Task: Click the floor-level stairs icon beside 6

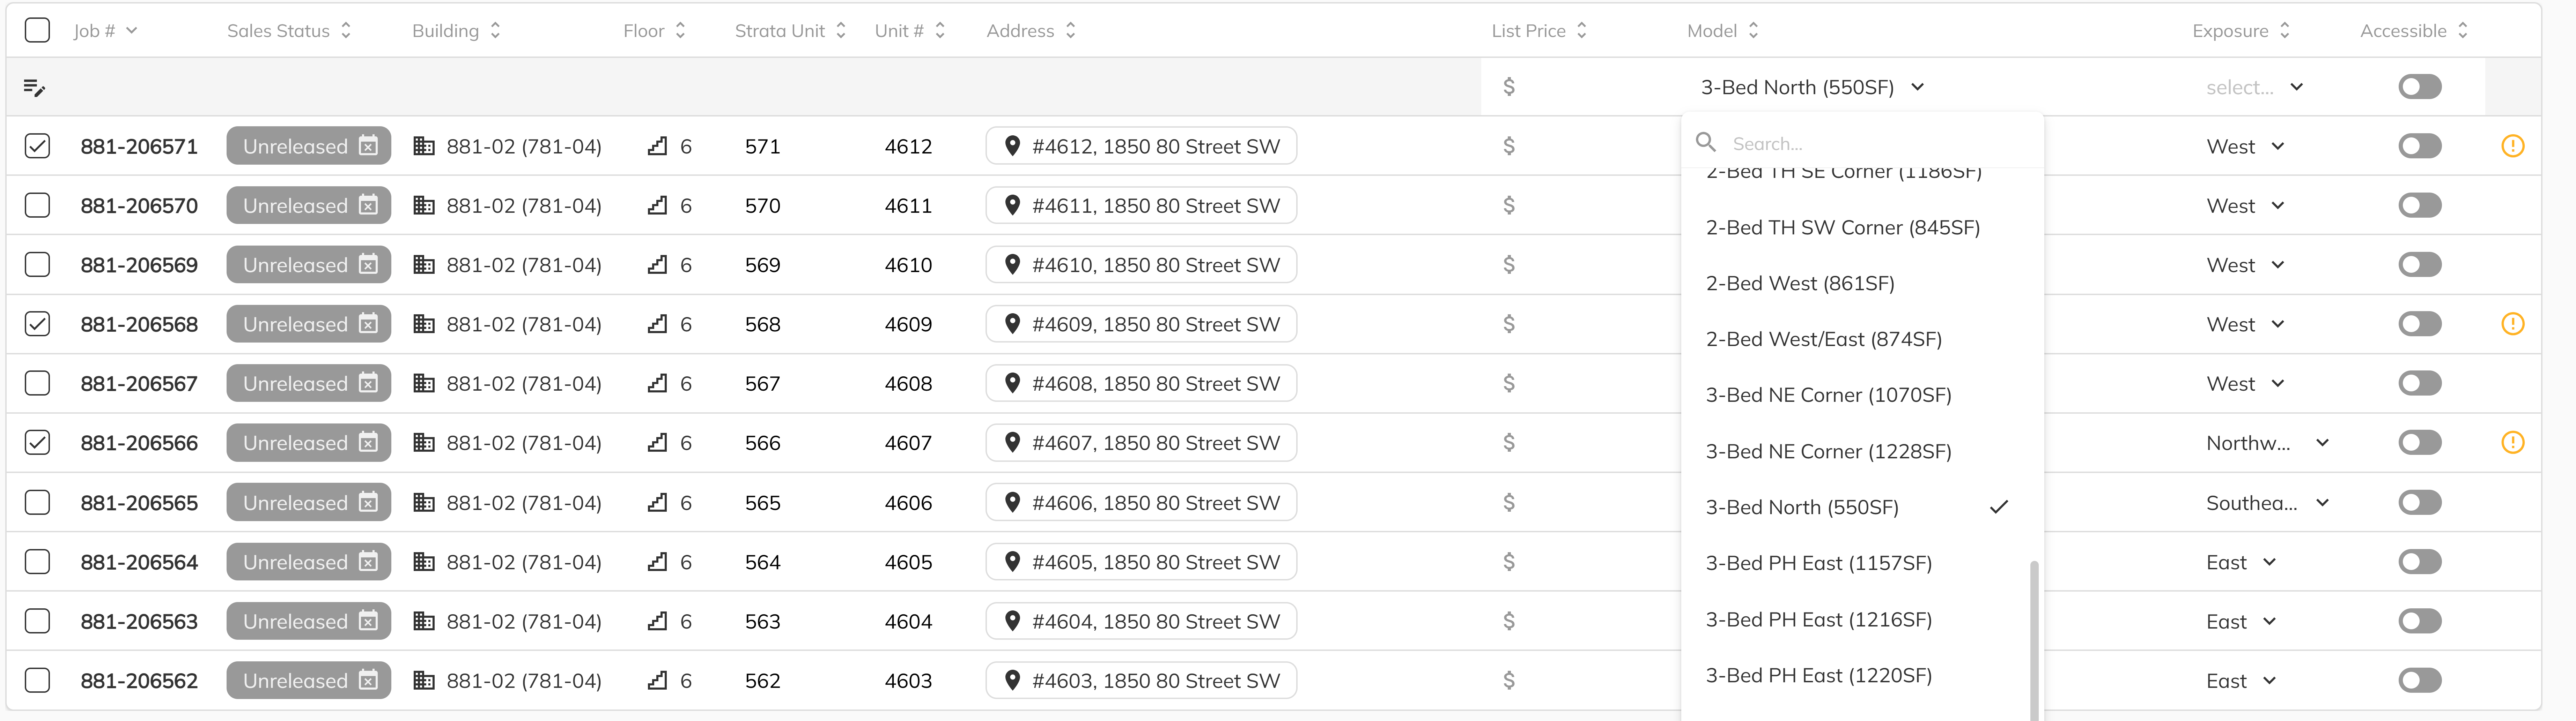Action: 657,146
